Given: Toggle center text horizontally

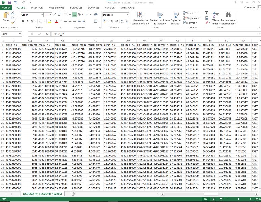Looking at the screenshot, I should pyautogui.click(x=70, y=21).
